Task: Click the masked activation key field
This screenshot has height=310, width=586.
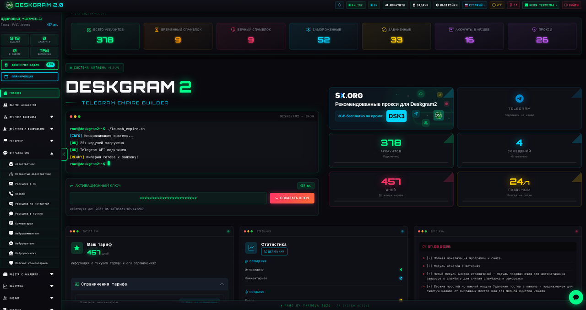Action: point(168,198)
